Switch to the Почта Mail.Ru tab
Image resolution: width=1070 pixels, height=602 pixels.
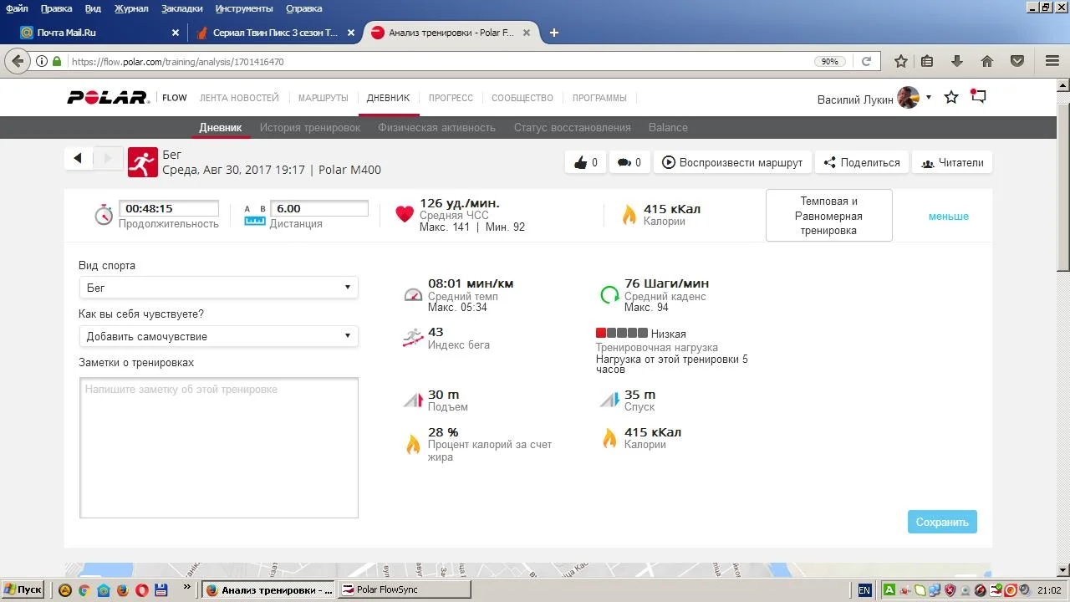[99, 33]
